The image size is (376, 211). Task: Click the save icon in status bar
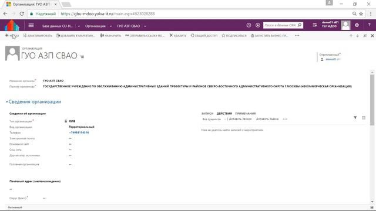[372, 207]
